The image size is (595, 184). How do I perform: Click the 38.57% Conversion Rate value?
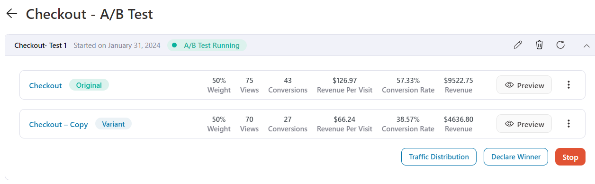point(408,119)
